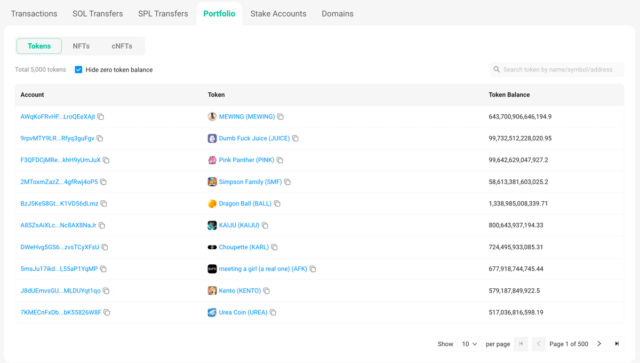Image resolution: width=640 pixels, height=363 pixels.
Task: Click the Simpson Family token logo
Action: 212,181
